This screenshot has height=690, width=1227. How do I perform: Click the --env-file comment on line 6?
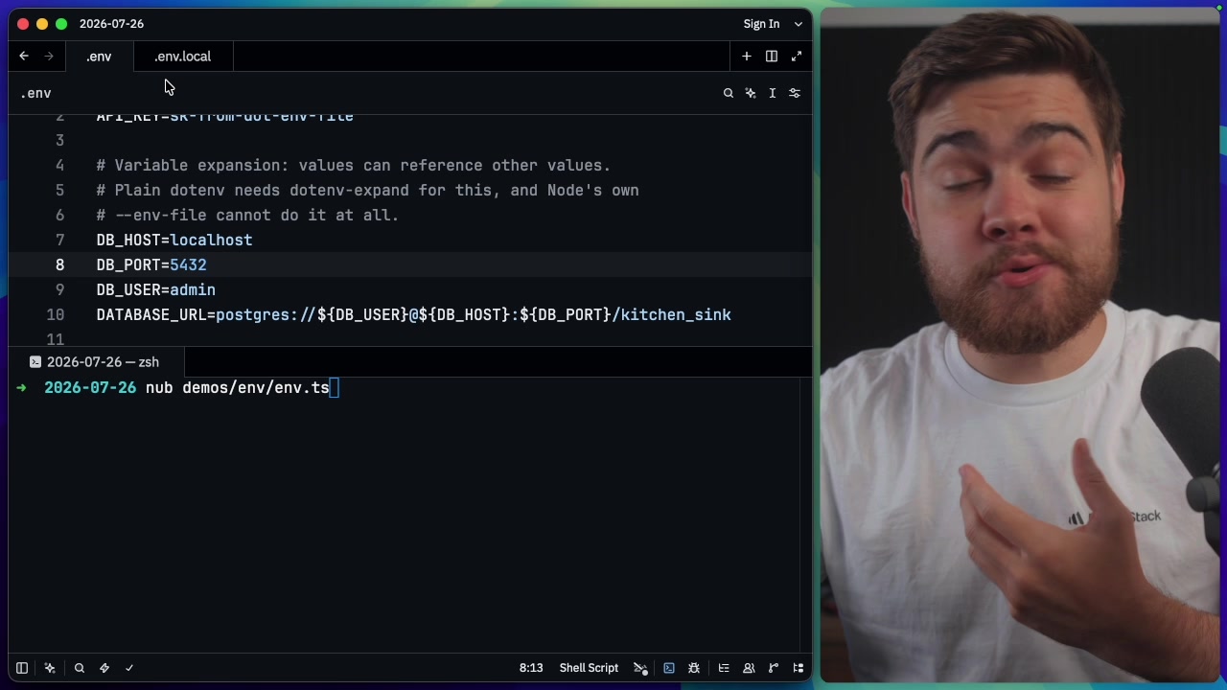click(247, 216)
